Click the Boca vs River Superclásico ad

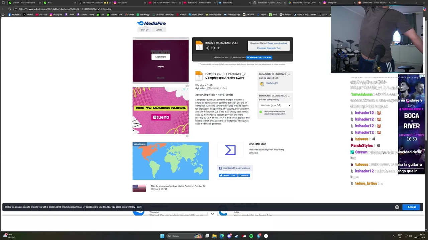point(411,124)
